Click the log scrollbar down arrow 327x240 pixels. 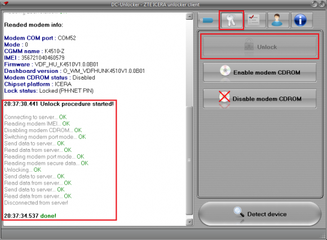[189, 222]
